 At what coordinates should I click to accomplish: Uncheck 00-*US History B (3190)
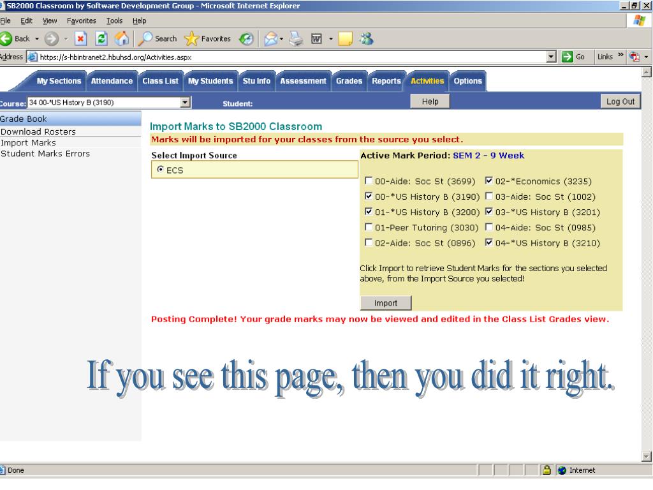point(369,196)
